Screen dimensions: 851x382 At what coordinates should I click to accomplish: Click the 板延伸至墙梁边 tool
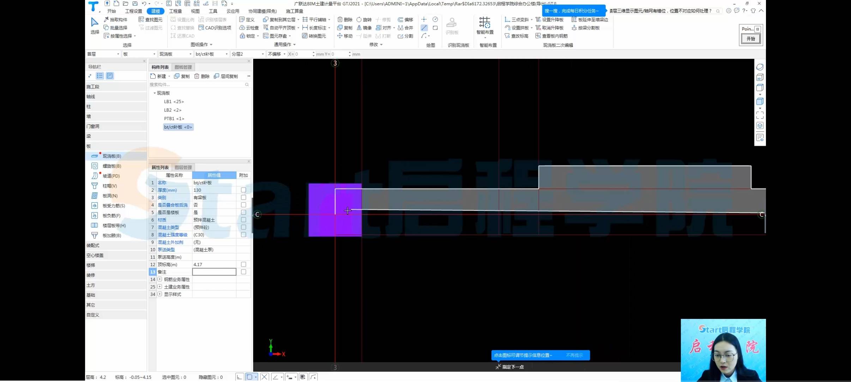point(590,19)
